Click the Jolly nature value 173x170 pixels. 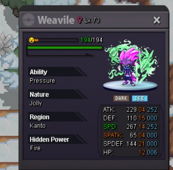coord(36,103)
